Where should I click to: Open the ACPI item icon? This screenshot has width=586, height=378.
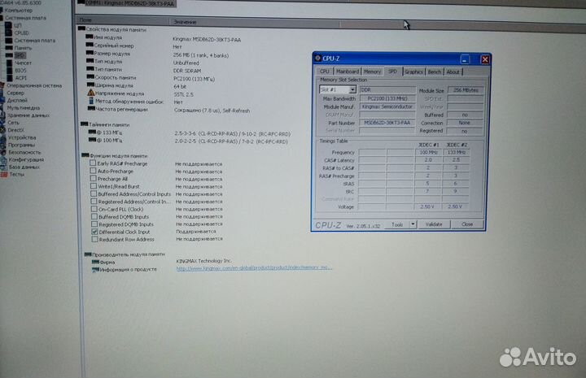click(x=9, y=78)
